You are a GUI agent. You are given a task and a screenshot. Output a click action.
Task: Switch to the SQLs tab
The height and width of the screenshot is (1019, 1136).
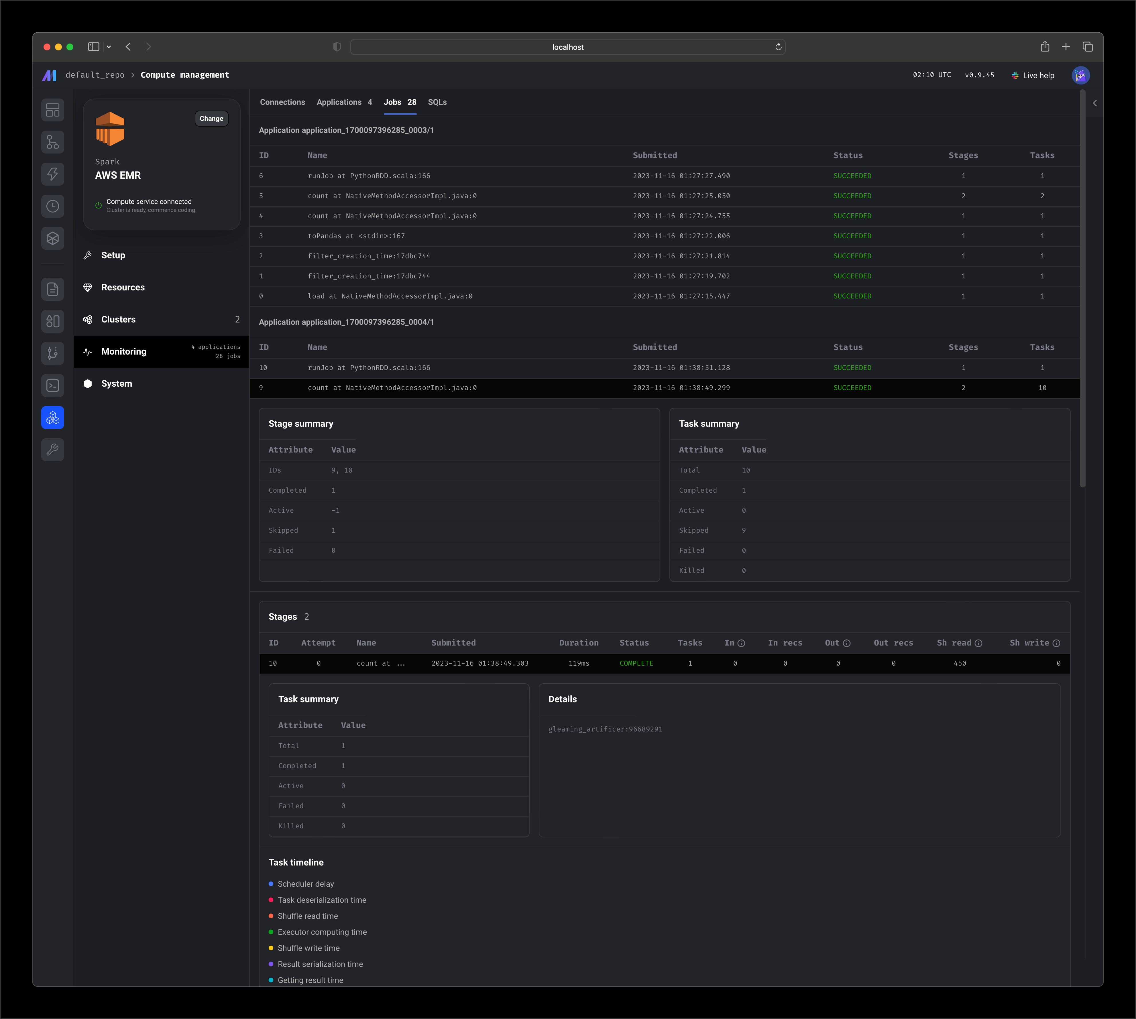coord(437,102)
